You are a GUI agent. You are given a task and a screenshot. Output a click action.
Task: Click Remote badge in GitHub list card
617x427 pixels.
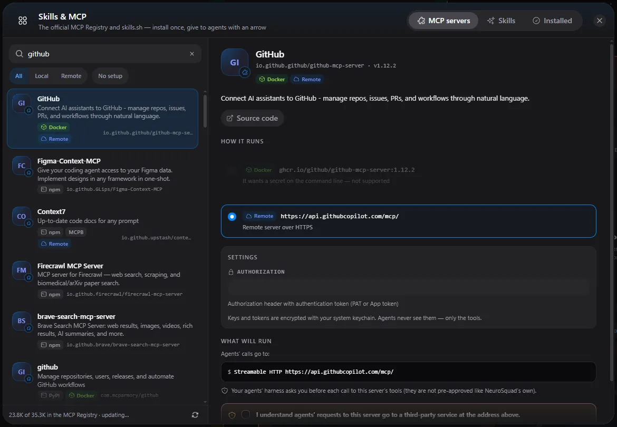tap(55, 139)
